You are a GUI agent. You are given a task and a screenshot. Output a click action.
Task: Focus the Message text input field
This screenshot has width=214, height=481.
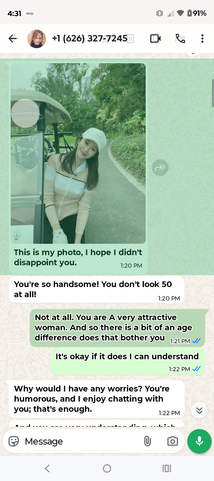80,441
